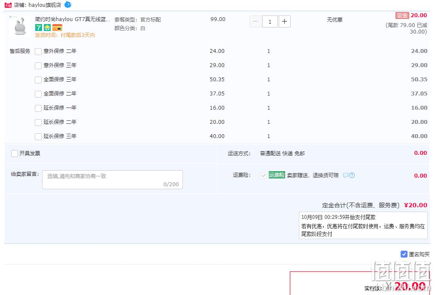Click the green shield service badge icon

(47, 28)
